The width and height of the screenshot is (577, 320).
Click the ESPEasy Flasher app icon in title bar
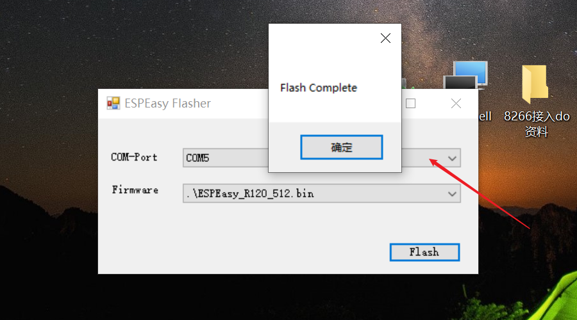tap(113, 103)
